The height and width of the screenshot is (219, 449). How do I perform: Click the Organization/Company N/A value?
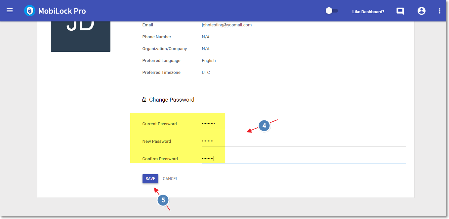tap(206, 49)
